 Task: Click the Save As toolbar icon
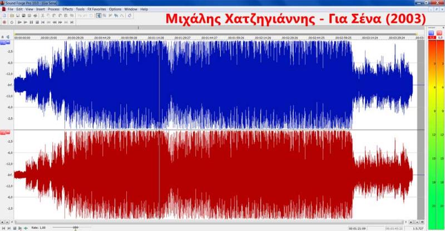point(23,16)
